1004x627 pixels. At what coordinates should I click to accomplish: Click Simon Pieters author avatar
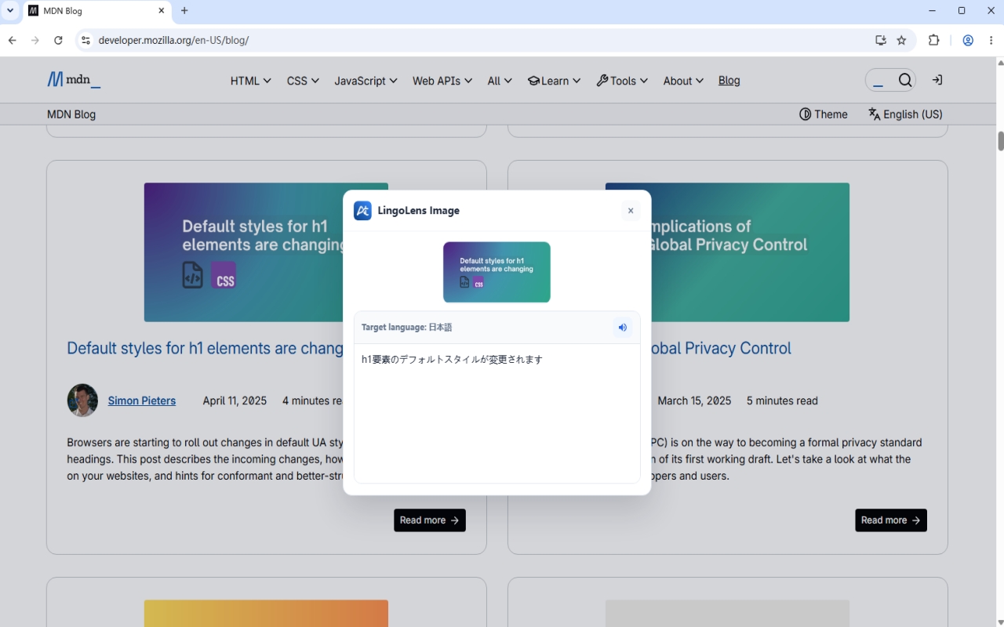pyautogui.click(x=82, y=400)
